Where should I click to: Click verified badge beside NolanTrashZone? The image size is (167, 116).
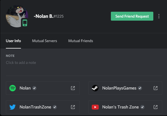55,107
